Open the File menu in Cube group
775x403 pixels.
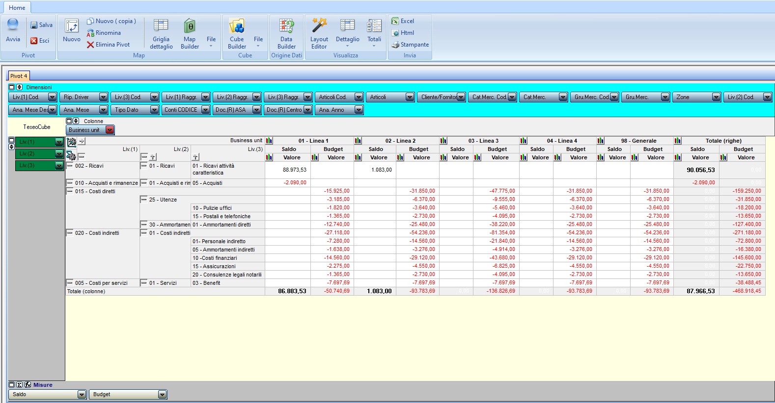point(258,42)
